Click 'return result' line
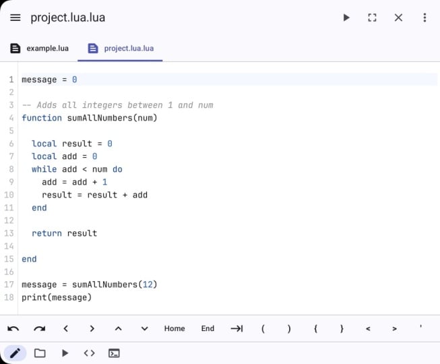Viewport: 440px width, 364px height. tap(64, 233)
